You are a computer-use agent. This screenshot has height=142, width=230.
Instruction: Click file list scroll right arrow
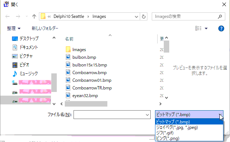(160, 104)
